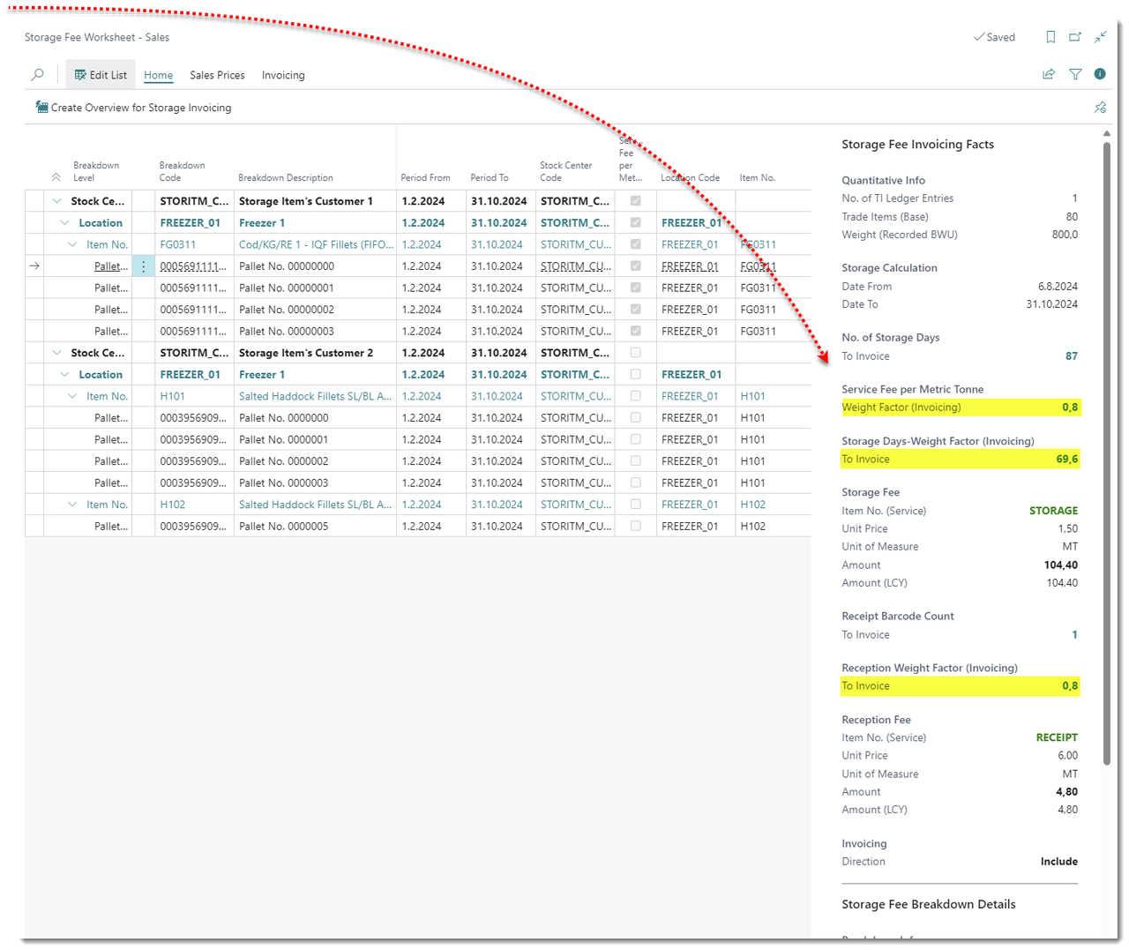Screen dimensions: 1129x950
Task: Open the Invoicing tab
Action: tap(283, 75)
